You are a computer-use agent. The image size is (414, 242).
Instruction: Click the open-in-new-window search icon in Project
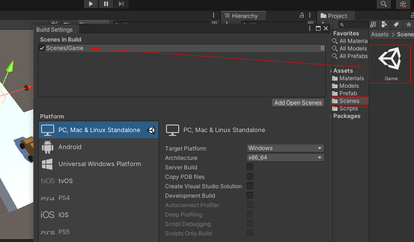[x=373, y=25]
